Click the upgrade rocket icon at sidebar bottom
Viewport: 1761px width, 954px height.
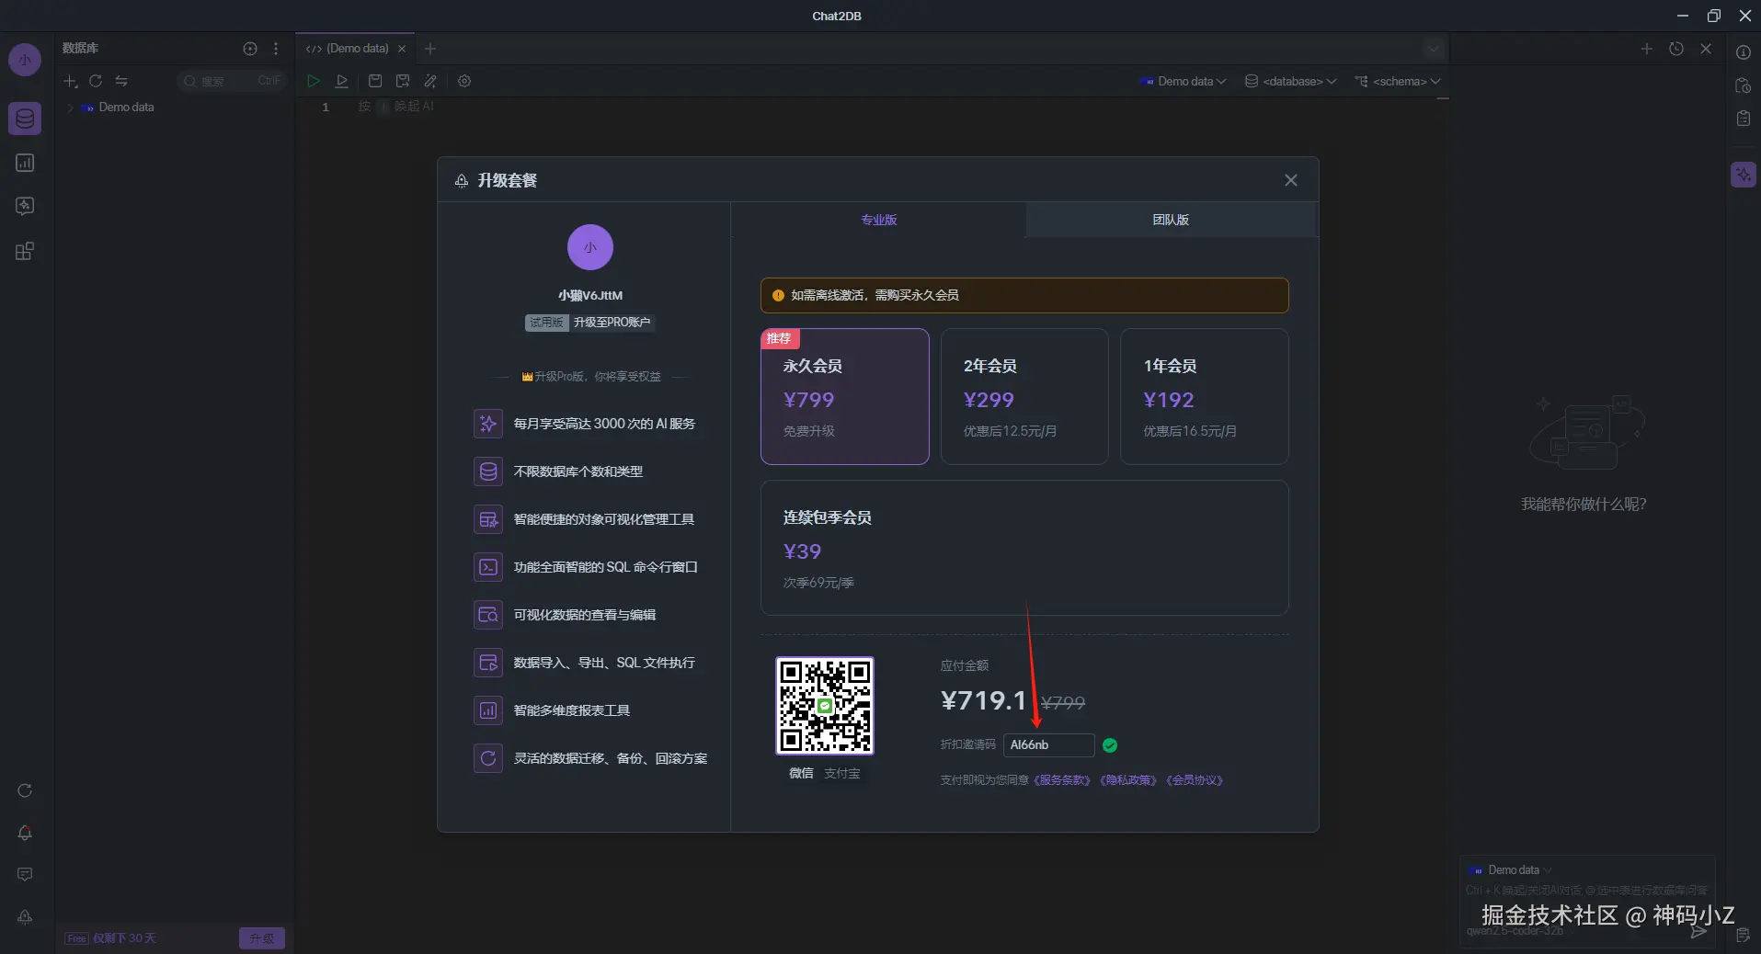(x=25, y=916)
